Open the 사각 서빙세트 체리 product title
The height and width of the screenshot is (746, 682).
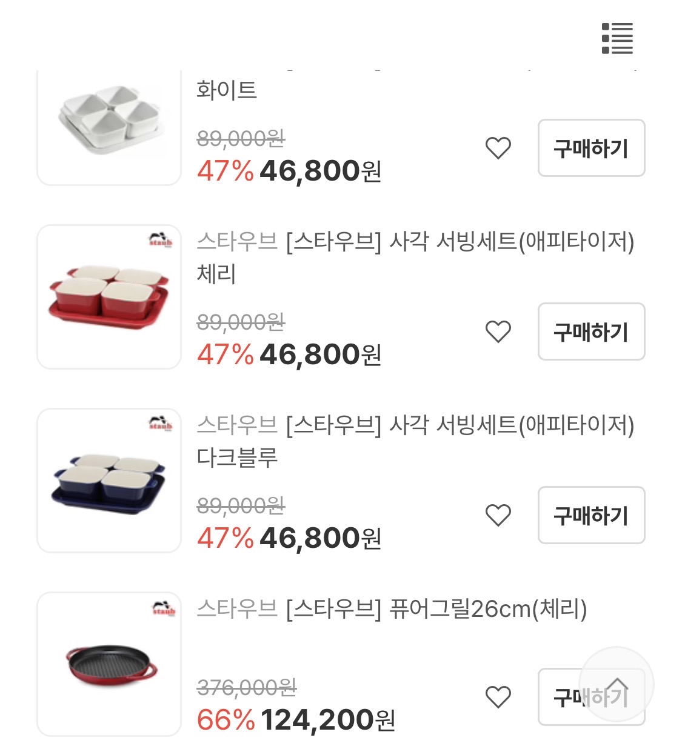pos(415,258)
